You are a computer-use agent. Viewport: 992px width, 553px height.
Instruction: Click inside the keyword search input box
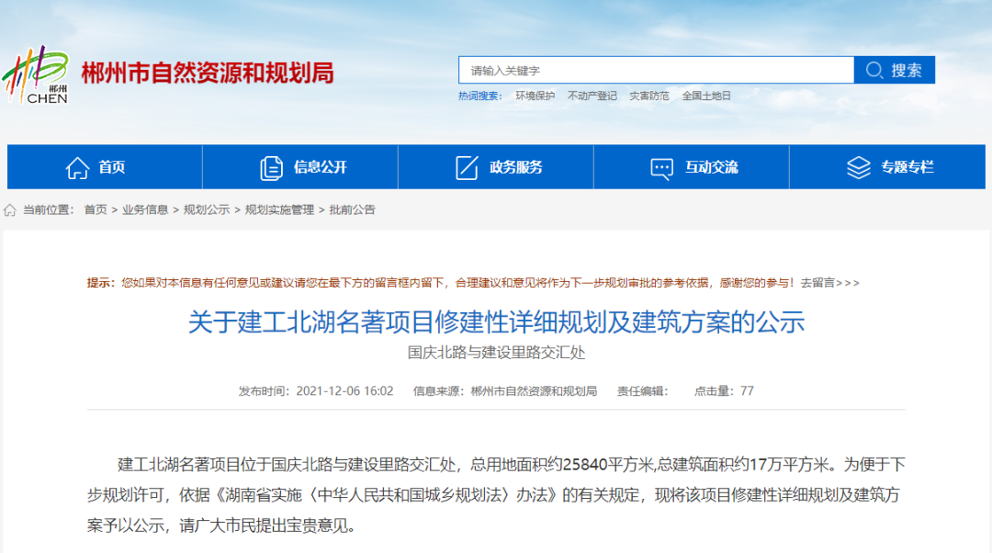click(x=643, y=69)
